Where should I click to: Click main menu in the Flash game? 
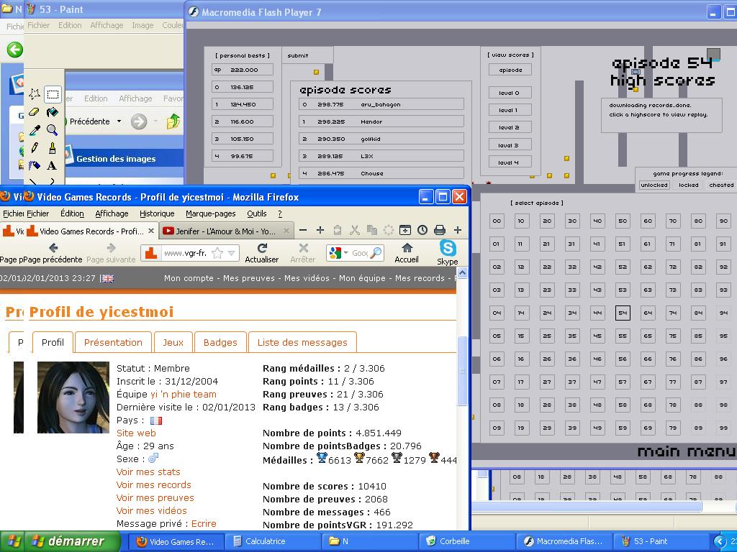click(686, 451)
